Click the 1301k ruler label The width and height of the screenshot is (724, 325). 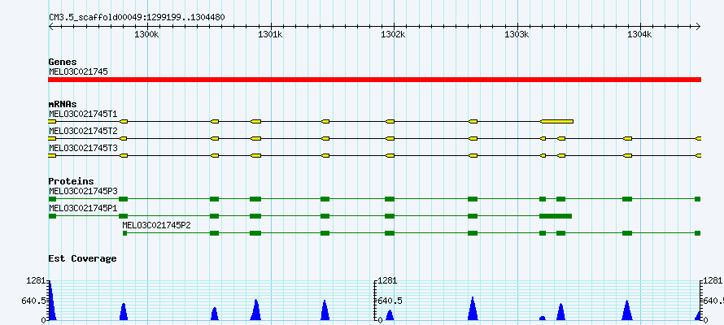point(271,35)
